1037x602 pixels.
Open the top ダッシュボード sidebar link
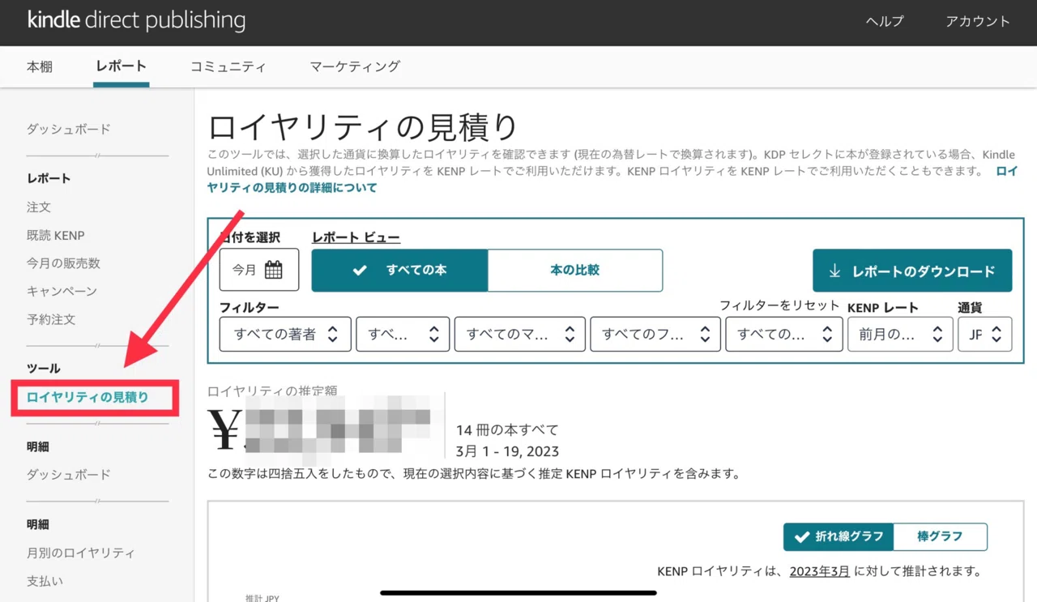69,129
